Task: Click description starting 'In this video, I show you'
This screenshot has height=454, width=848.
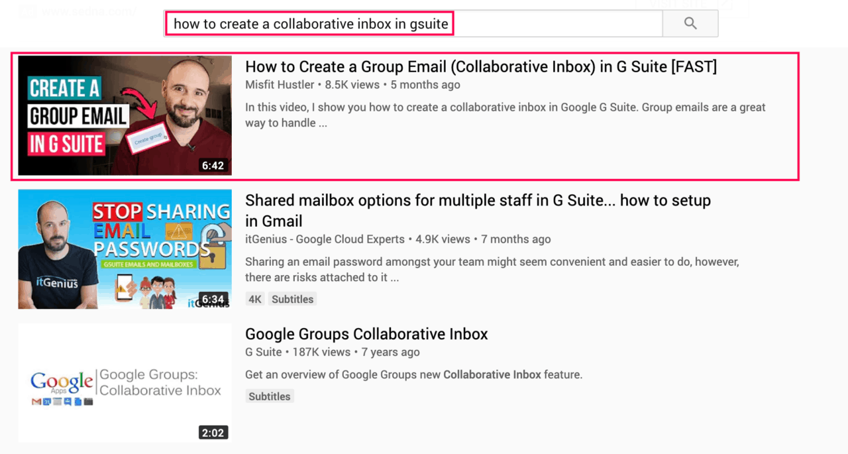Action: 505,115
